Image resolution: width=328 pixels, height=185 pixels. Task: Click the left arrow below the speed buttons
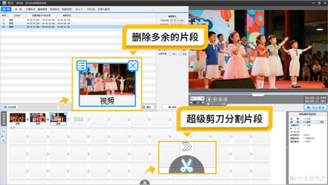click(191, 103)
